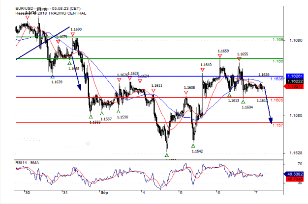Click the blue 49.5382 RSI value tag
Viewport: 308px width, 204px height.
(x=295, y=174)
